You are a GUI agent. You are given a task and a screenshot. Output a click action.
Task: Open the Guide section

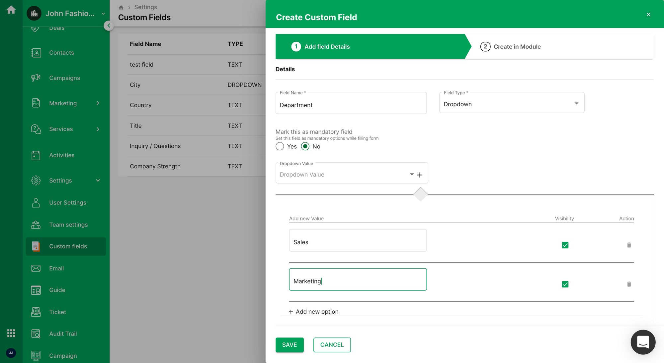tap(57, 290)
